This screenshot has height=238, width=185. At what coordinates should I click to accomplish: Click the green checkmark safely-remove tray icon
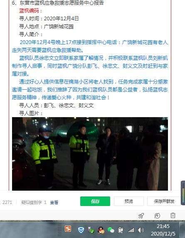pos(91,230)
